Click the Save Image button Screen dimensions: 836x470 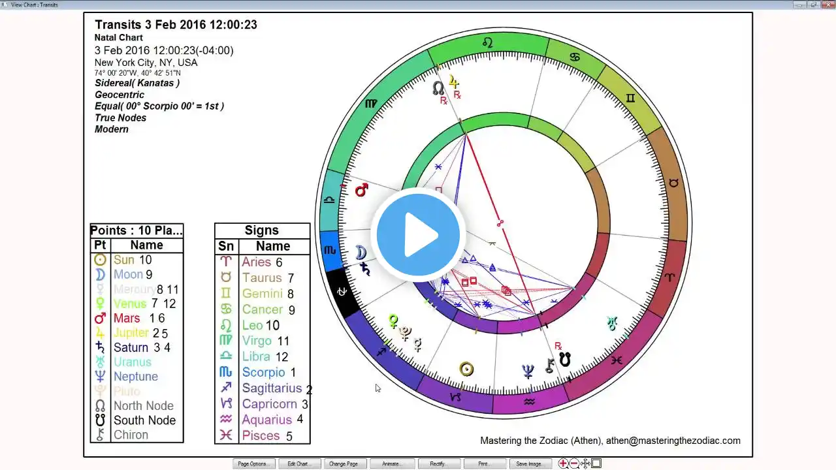click(x=529, y=464)
